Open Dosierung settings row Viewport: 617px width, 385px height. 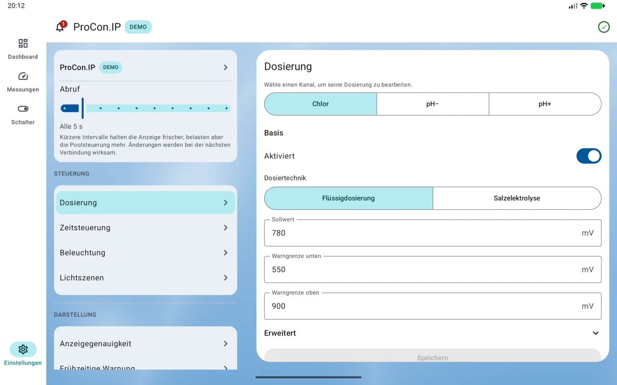tap(146, 203)
